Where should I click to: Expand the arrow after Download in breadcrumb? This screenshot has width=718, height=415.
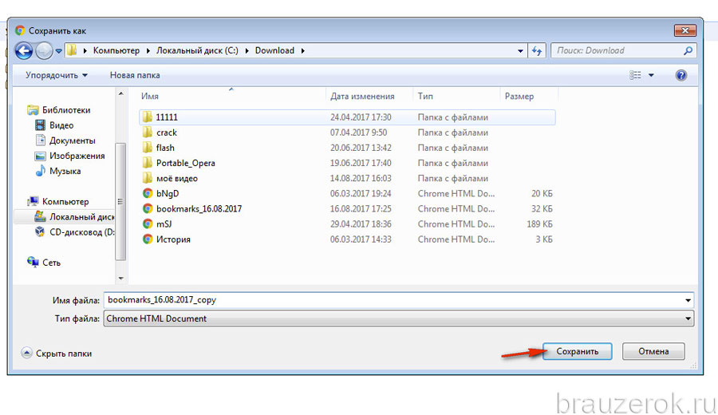302,51
